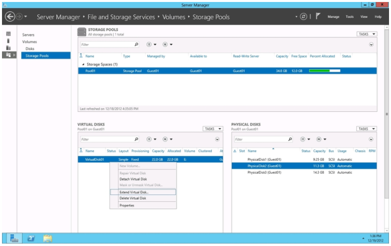
Task: Select the Storage Pools page
Action: coord(46,55)
